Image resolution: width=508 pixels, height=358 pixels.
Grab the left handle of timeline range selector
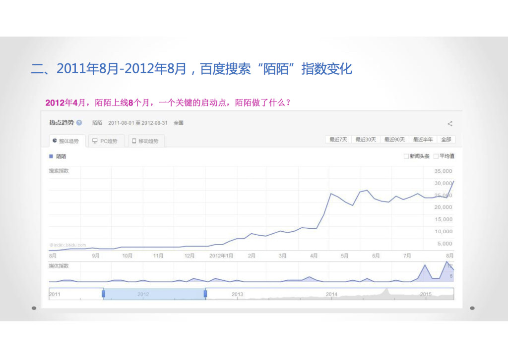[103, 294]
